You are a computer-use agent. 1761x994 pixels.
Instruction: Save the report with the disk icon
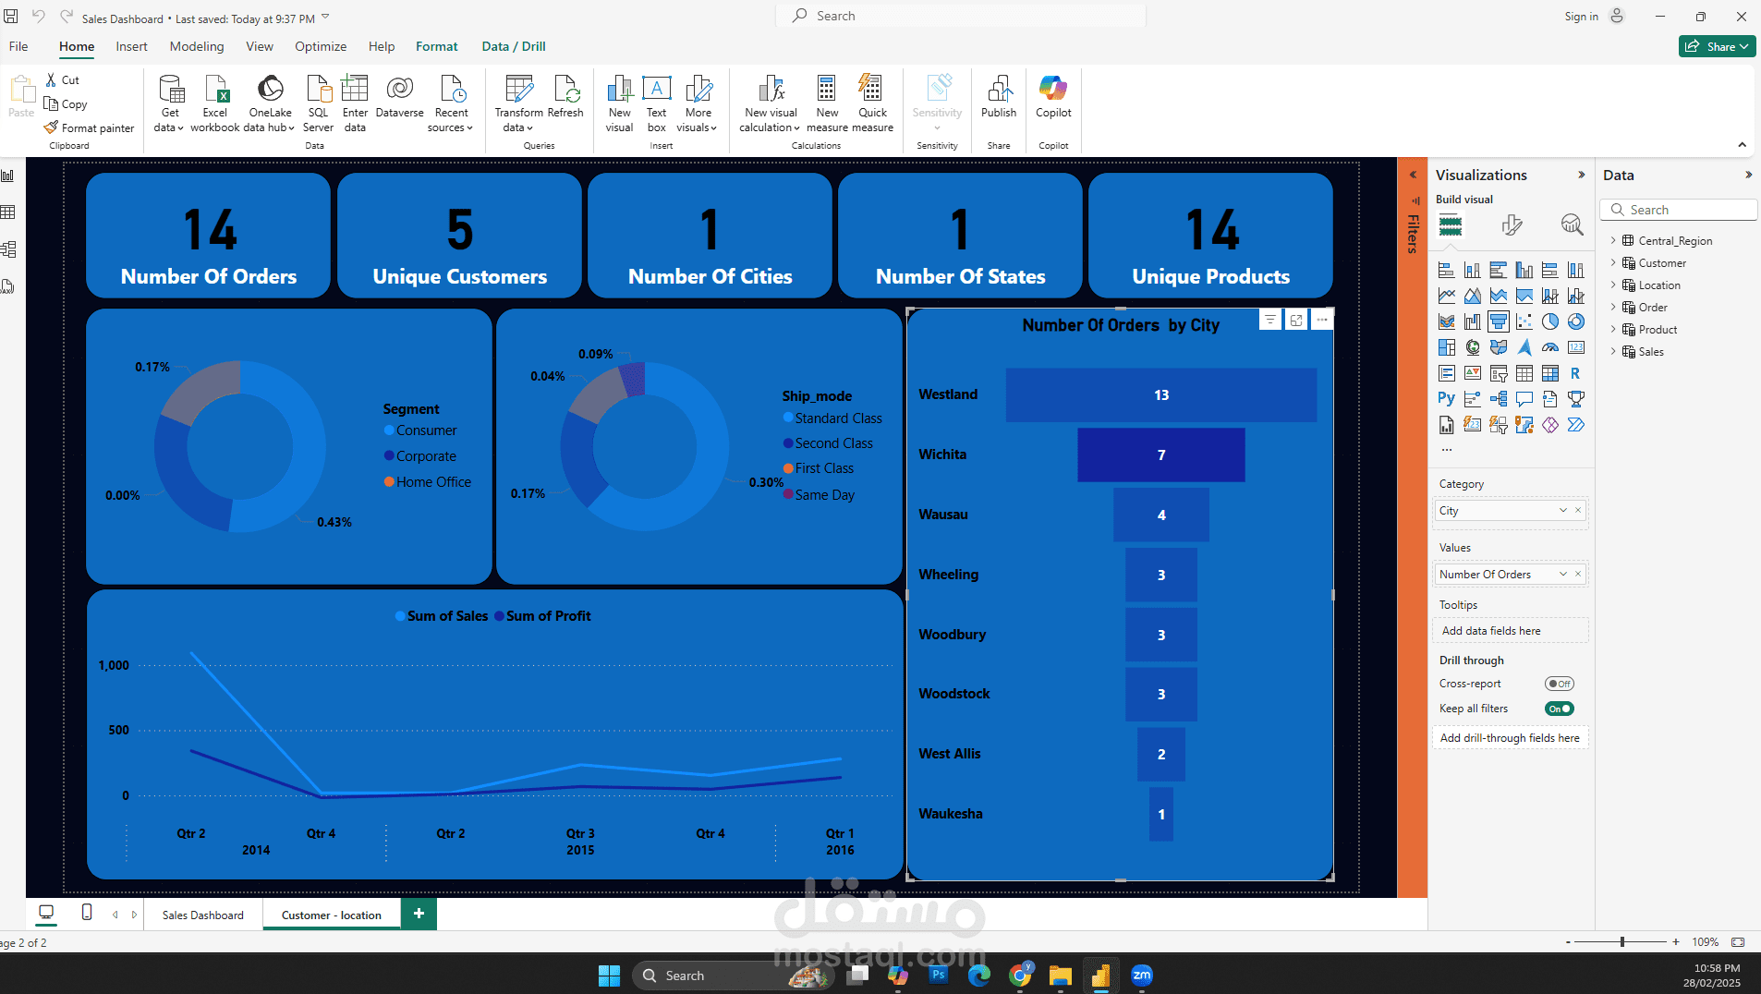coord(11,17)
